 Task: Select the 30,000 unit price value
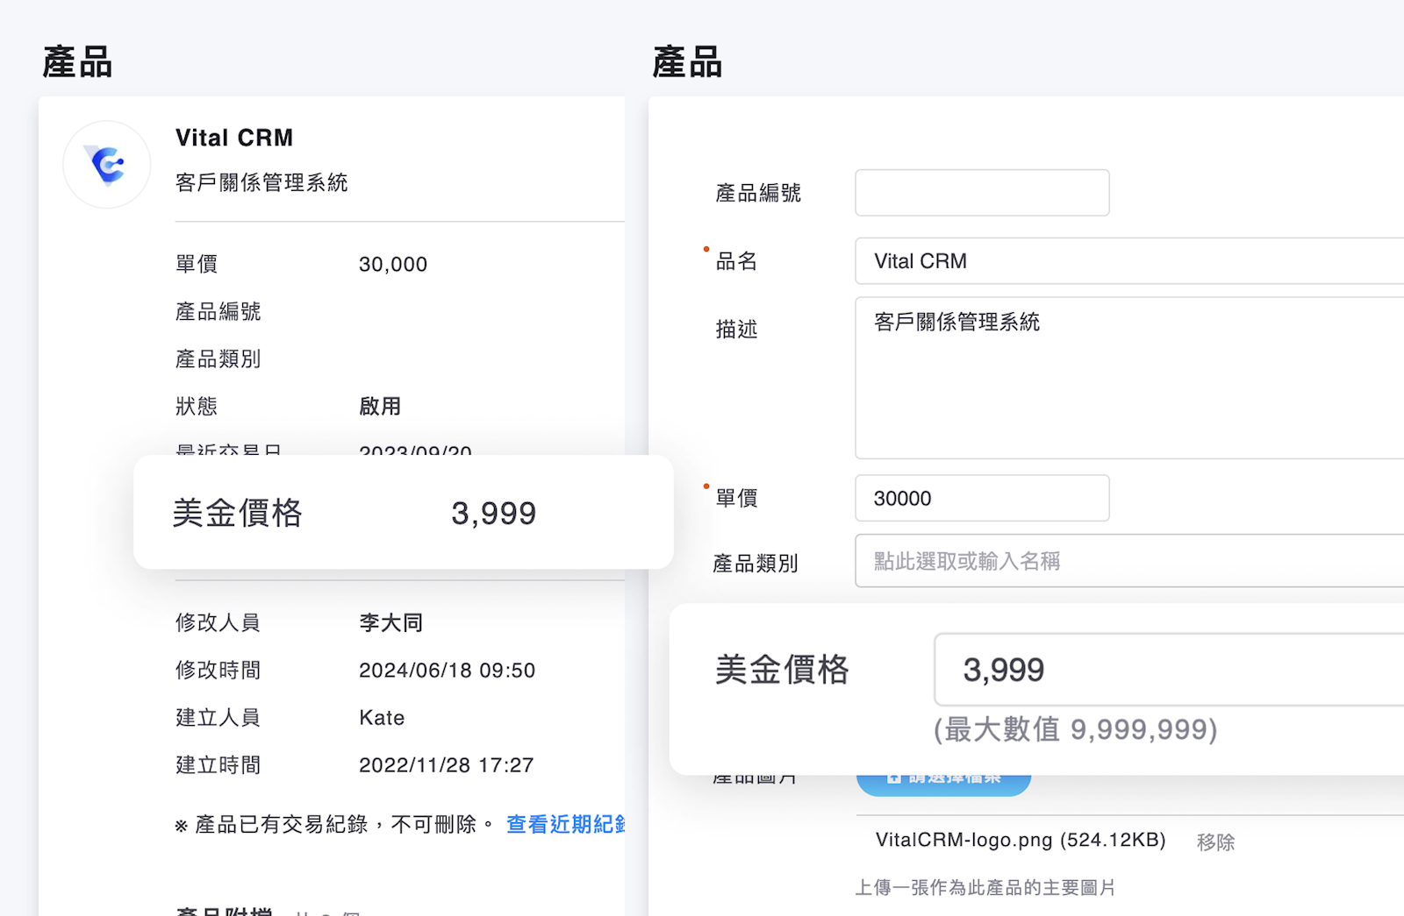tap(393, 265)
